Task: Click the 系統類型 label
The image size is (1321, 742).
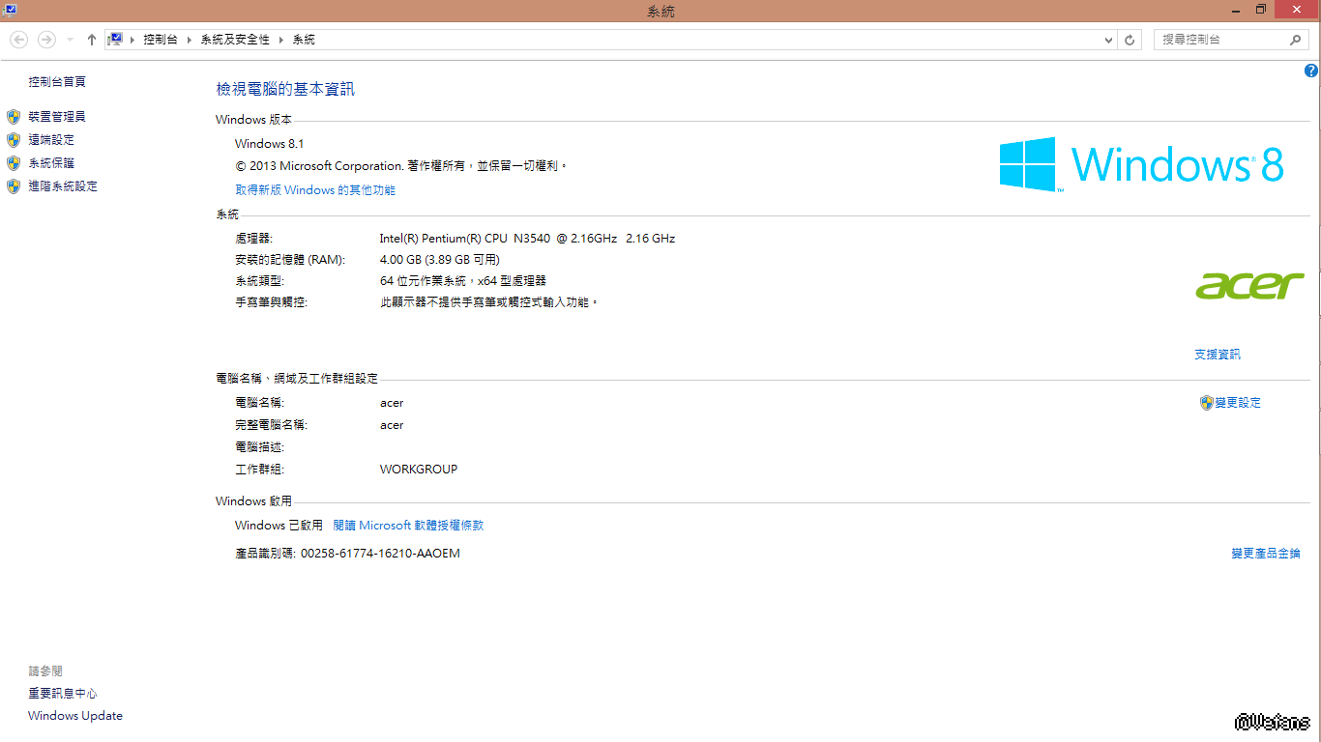Action: (x=260, y=281)
